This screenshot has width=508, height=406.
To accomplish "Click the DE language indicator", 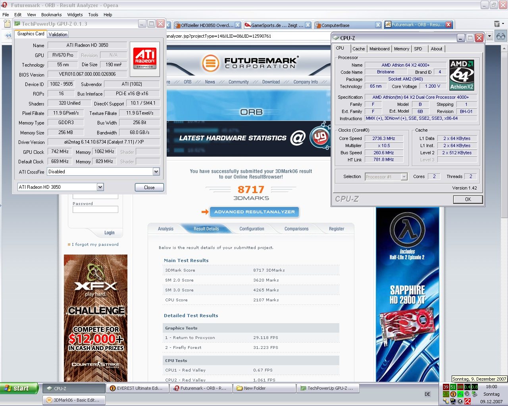I will (x=427, y=394).
